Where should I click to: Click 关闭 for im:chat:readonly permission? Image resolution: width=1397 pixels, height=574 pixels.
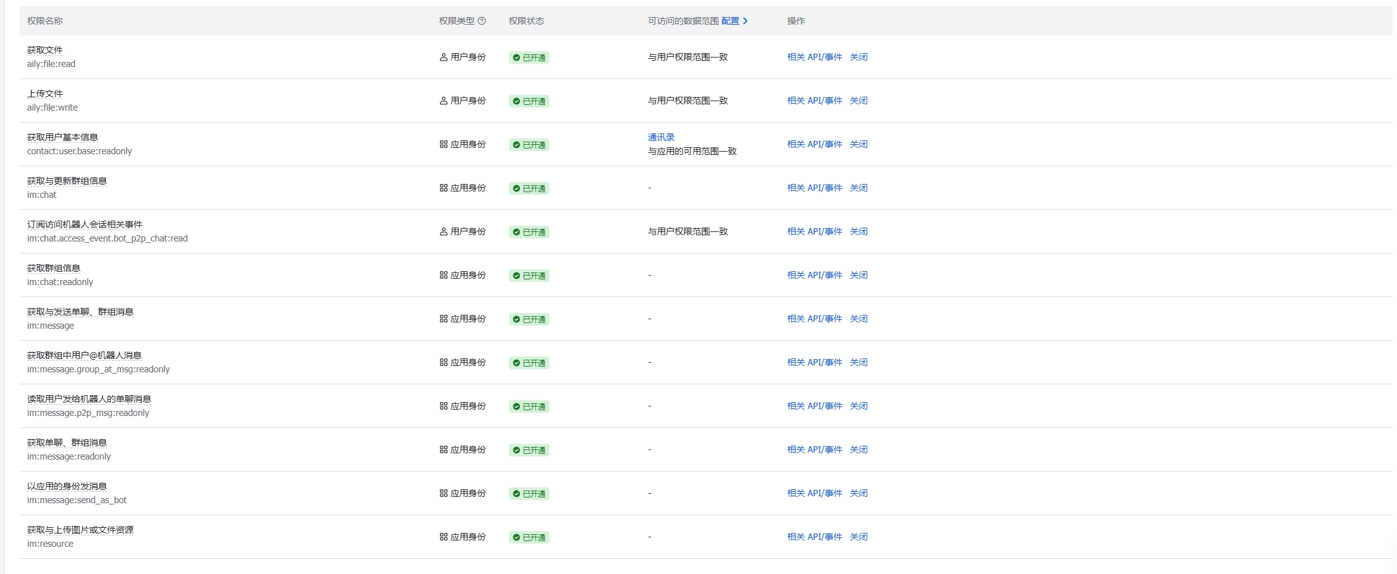[x=858, y=275]
